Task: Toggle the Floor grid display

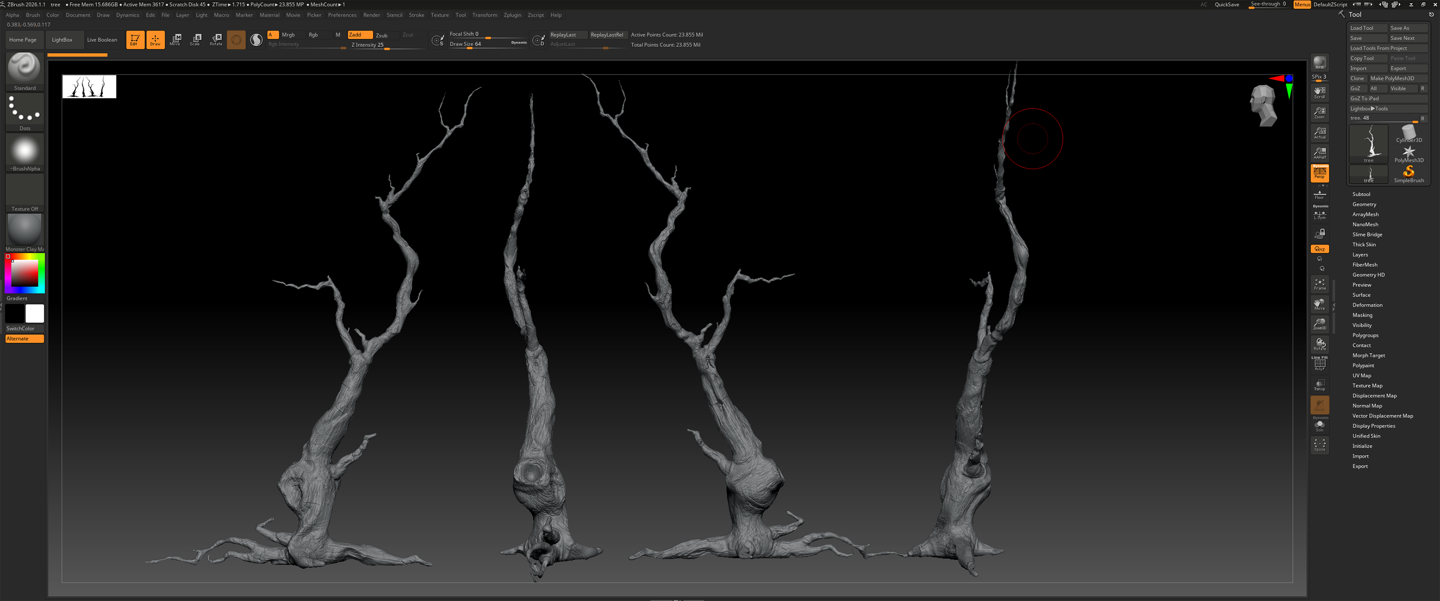Action: tap(1319, 194)
